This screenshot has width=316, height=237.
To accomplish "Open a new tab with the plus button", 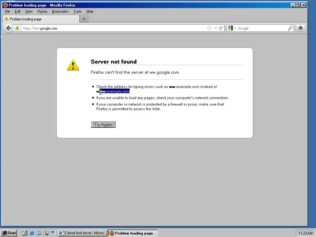I will coord(84,19).
